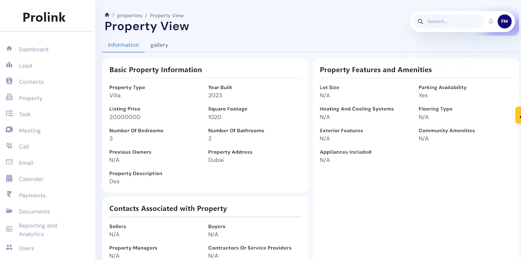Go to properties breadcrumb link
The image size is (521, 260).
click(129, 16)
